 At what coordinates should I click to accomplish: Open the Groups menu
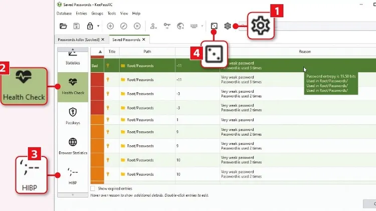point(97,14)
